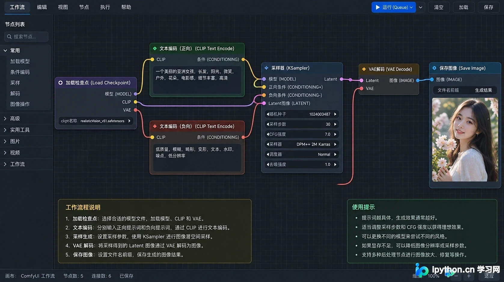Screen dimensions: 504x282
Task: Click the IMAGE input port on Save Image node
Action: 432,79
